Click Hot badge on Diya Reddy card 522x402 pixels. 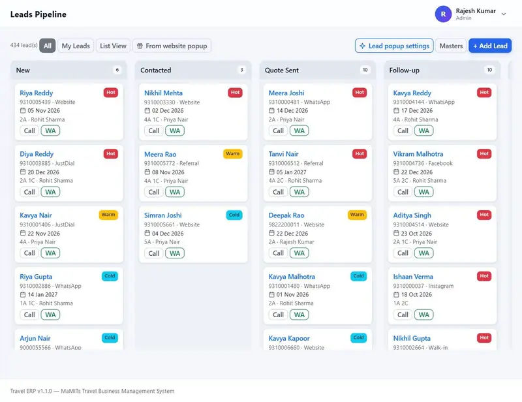click(x=110, y=153)
